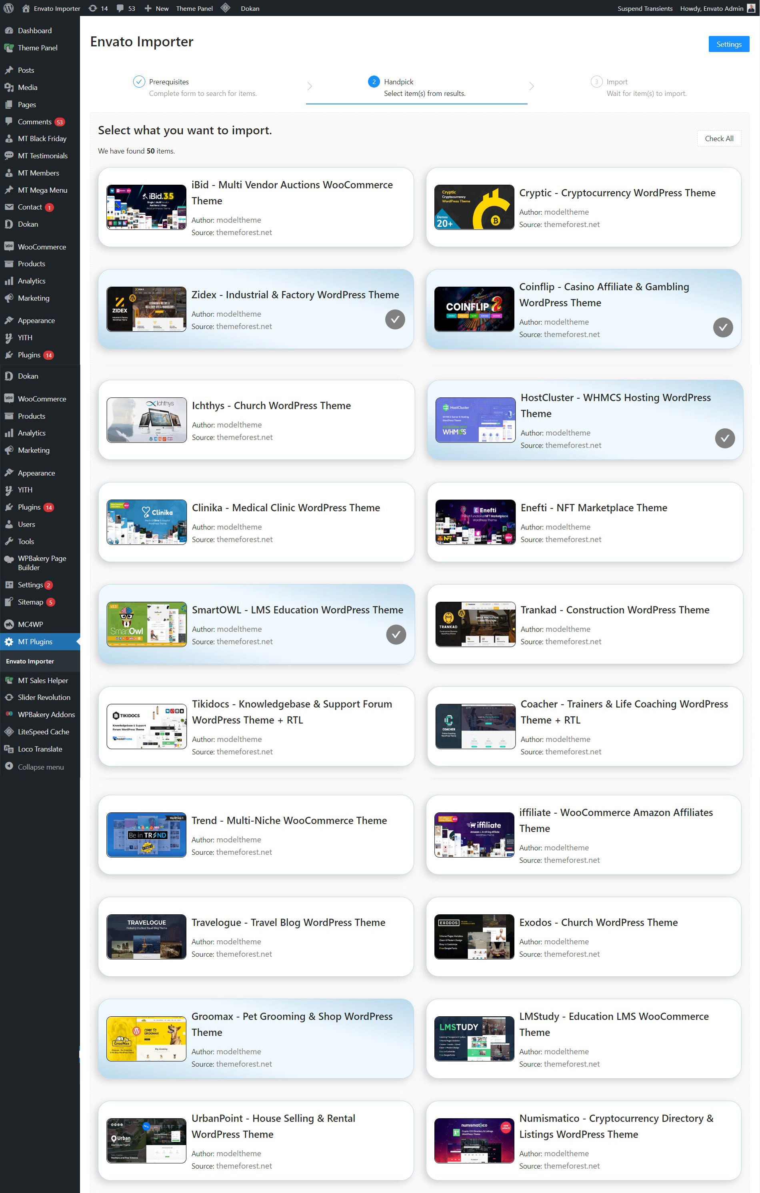Viewport: 760px width, 1193px height.
Task: Click the MT Black Friday icon
Action: coord(9,139)
